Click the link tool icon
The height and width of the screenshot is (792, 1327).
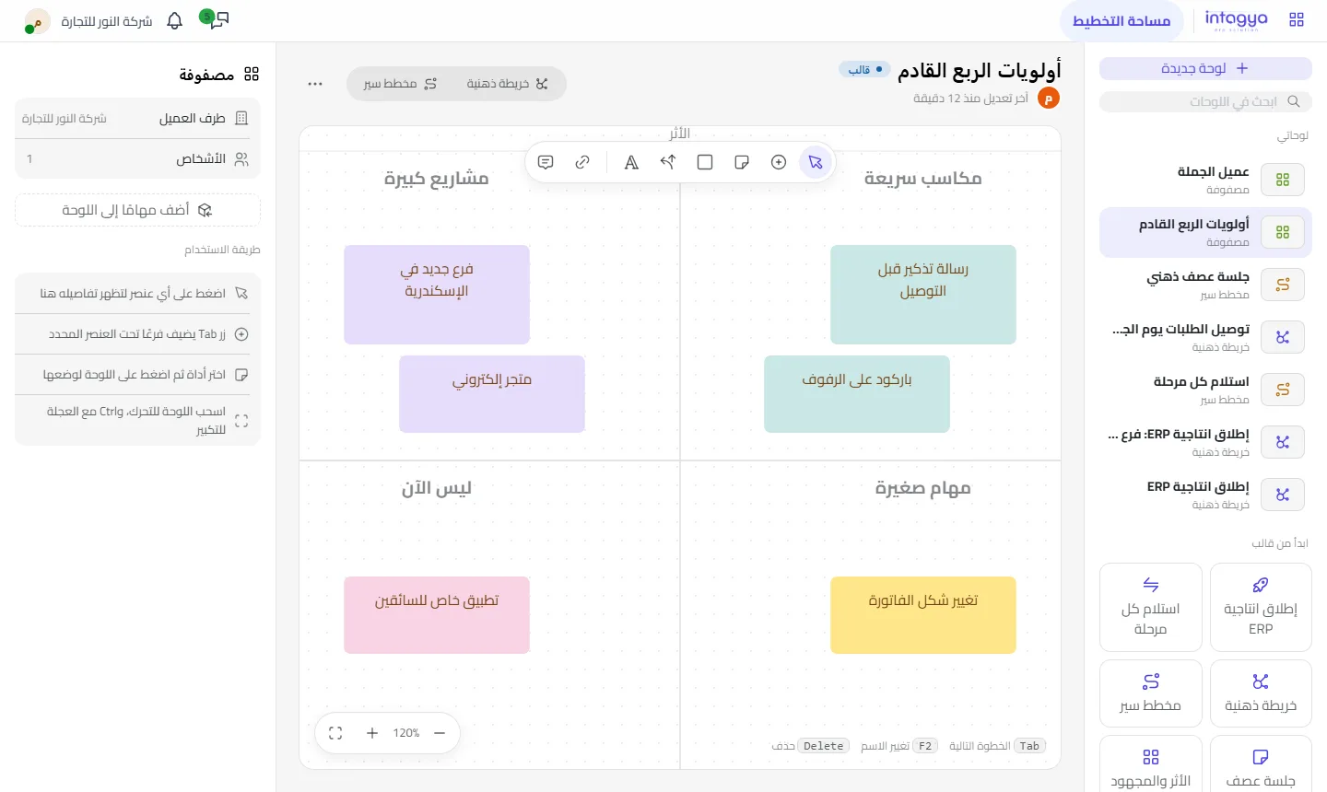582,162
